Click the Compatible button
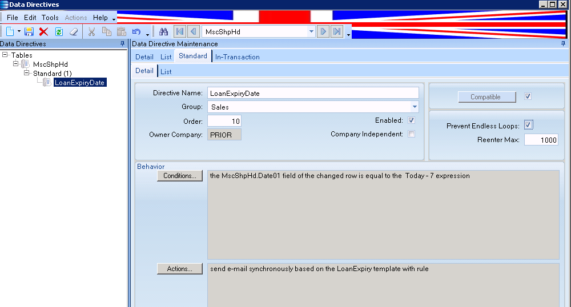571x307 pixels. pos(487,97)
